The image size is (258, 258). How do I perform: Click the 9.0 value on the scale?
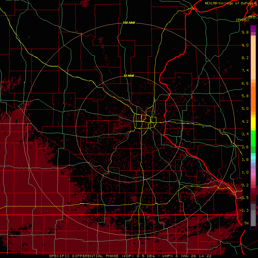(x=245, y=45)
